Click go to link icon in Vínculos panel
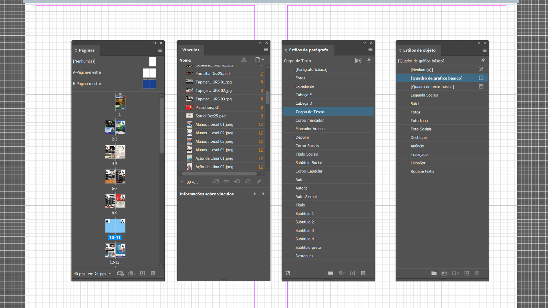Viewport: 548px width, 308px height. pyautogui.click(x=237, y=181)
